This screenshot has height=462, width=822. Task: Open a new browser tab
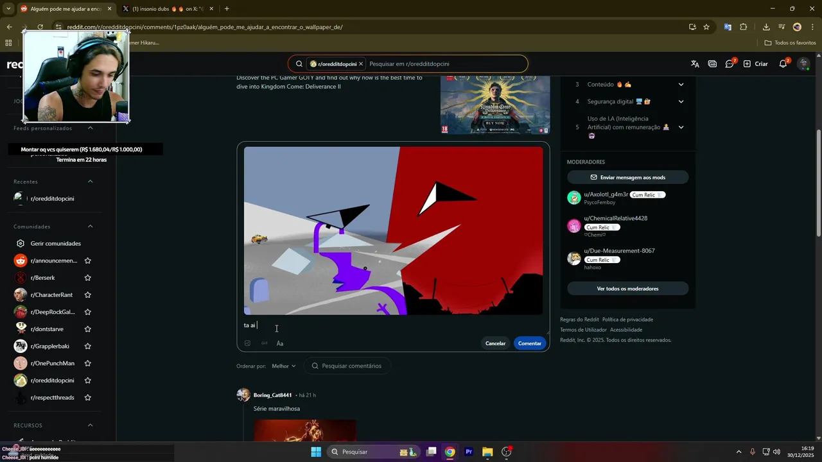tap(227, 9)
